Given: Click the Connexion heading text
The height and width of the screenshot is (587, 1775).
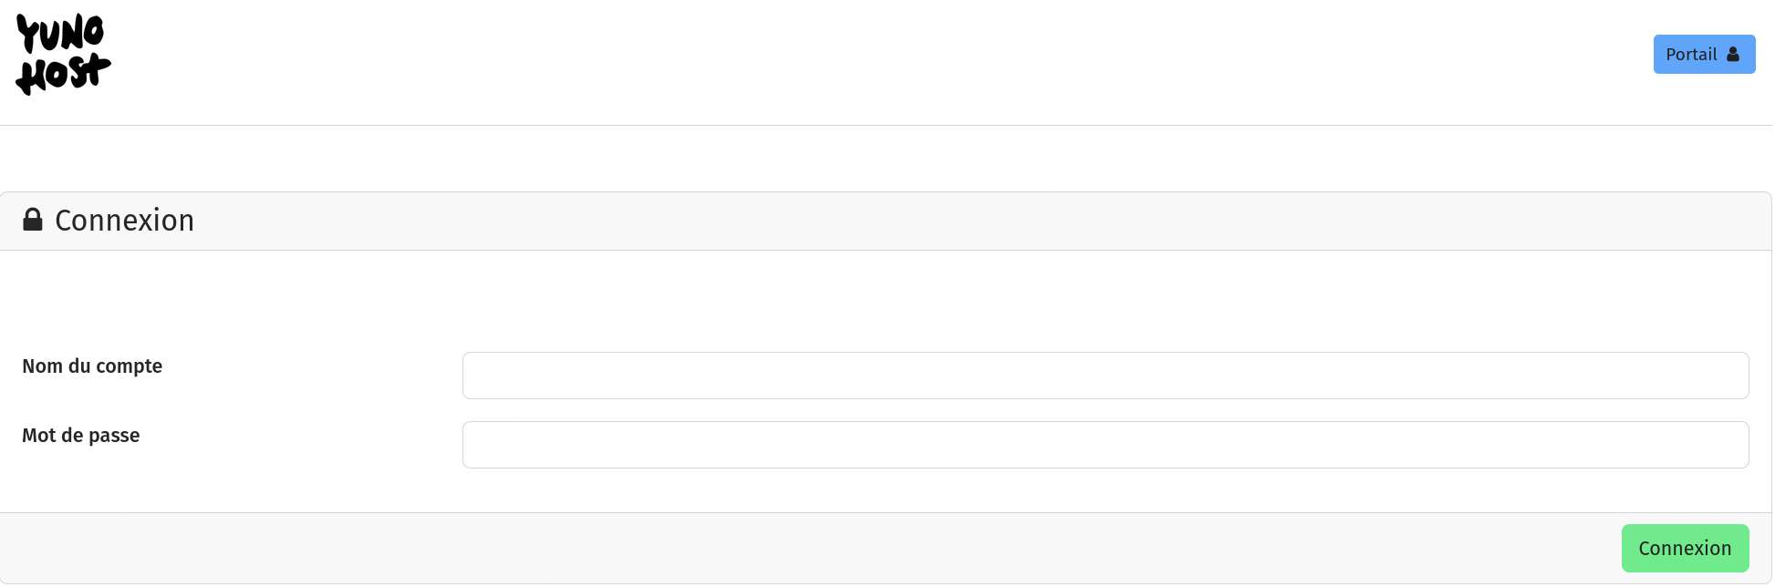Looking at the screenshot, I should click(x=125, y=221).
